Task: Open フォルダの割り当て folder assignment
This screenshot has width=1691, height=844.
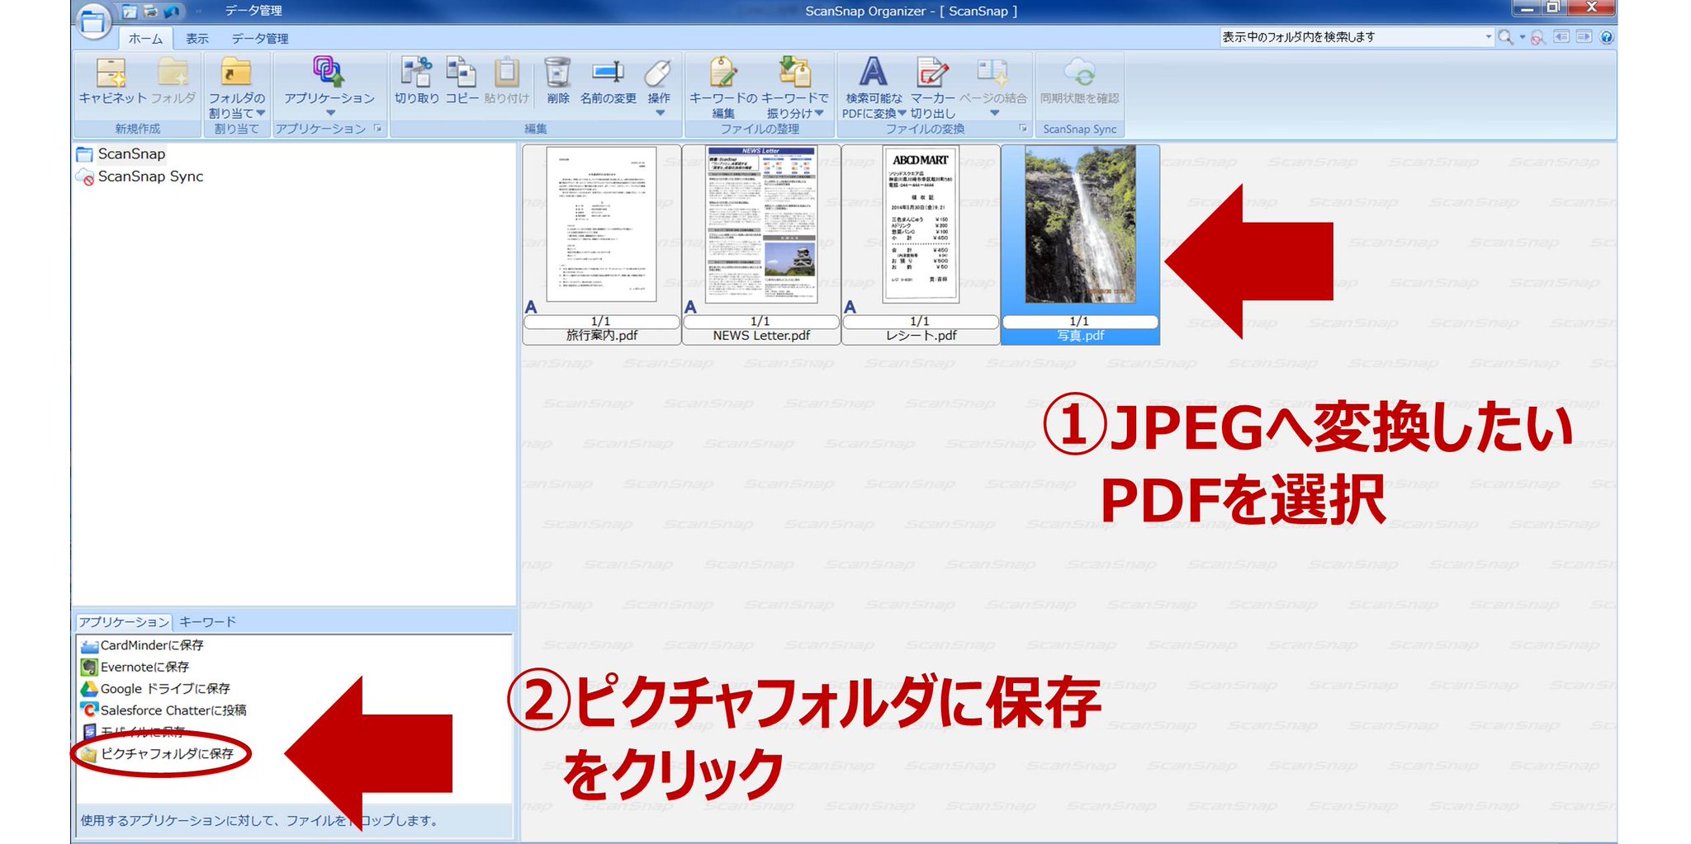Action: pos(237,87)
